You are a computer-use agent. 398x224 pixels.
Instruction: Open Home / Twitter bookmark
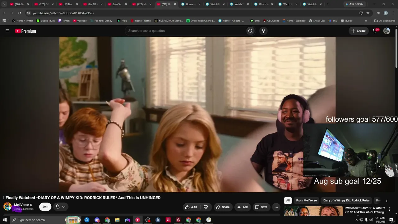pyautogui.click(x=22, y=21)
